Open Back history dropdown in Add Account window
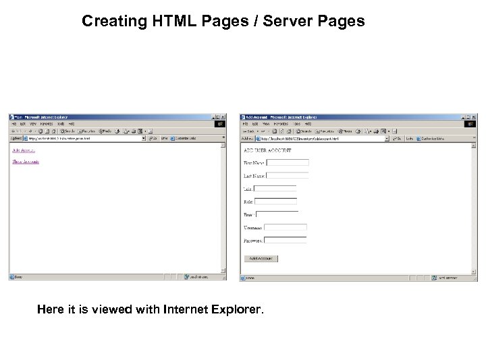 click(258, 131)
